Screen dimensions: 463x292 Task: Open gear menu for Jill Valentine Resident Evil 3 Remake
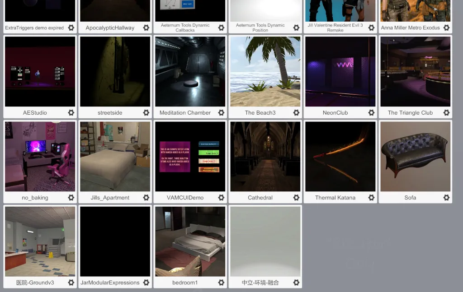(x=372, y=28)
